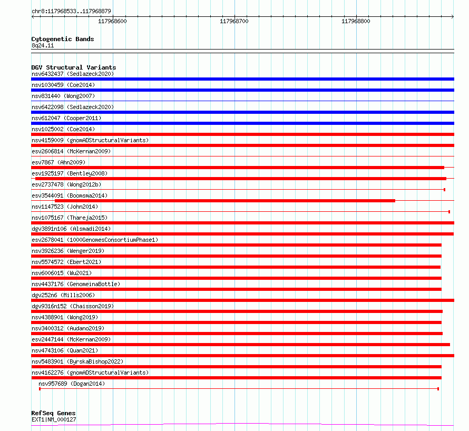Image resolution: width=469 pixels, height=431 pixels.
Task: Select variant esv2678041 (1000GenomesConsortiumPhase1) label
Action: (95, 240)
